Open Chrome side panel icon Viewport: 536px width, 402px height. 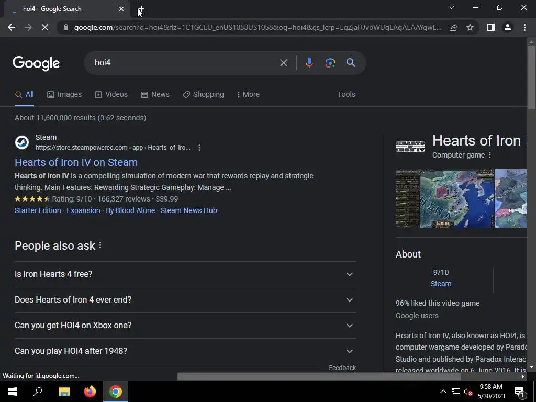point(491,27)
